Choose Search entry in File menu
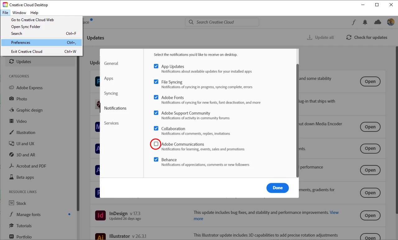The width and height of the screenshot is (398, 240). point(41,34)
